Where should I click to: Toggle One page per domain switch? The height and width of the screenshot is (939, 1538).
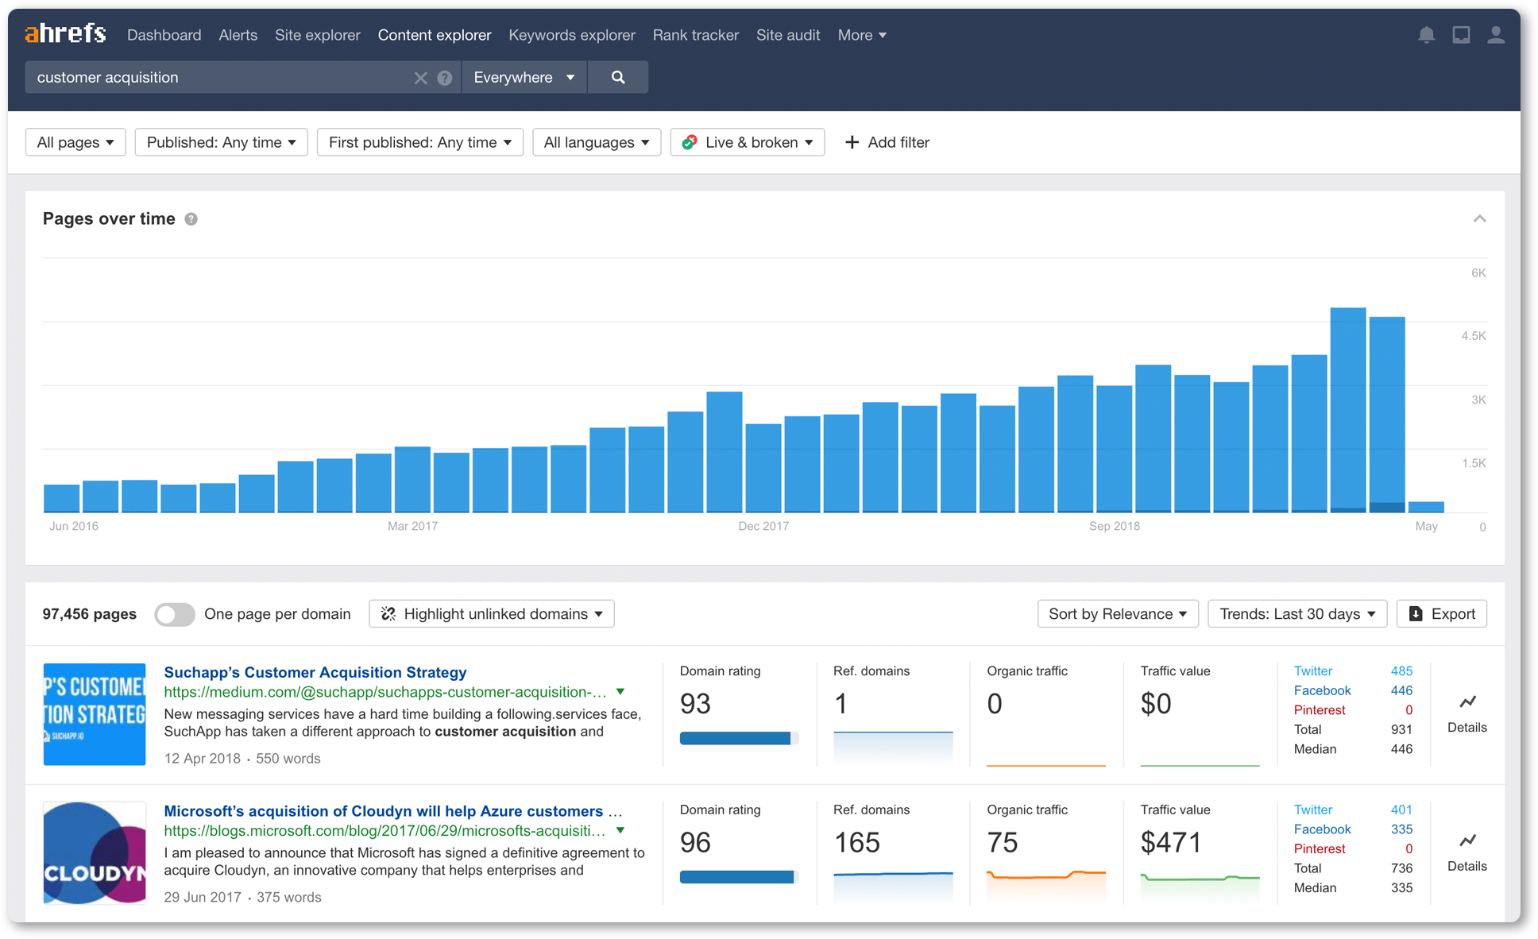tap(175, 614)
